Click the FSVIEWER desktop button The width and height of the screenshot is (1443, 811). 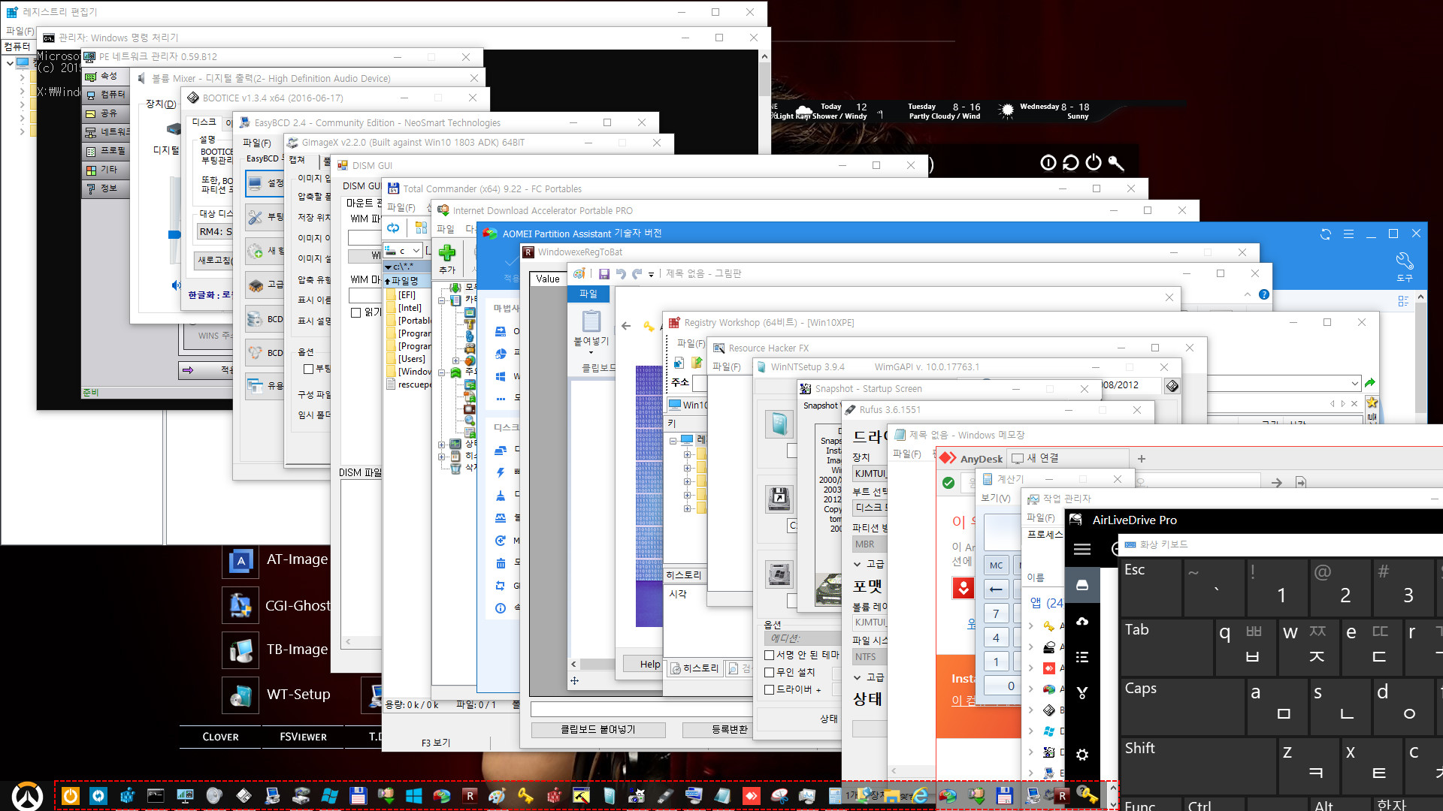pos(303,737)
